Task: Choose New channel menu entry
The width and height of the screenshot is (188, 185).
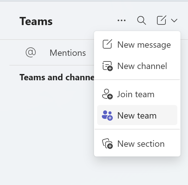Action: [137, 66]
